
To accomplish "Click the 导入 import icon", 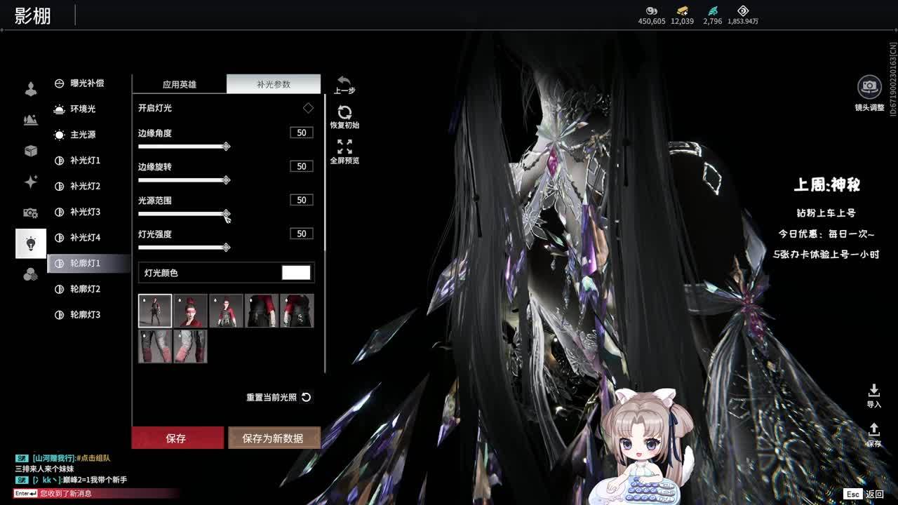I will pos(873,390).
